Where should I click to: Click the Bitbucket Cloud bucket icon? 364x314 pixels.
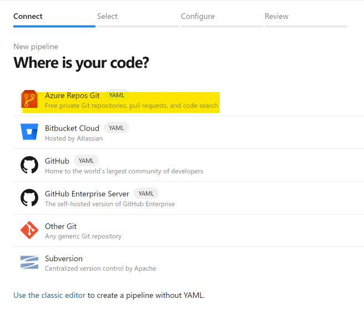pyautogui.click(x=29, y=132)
